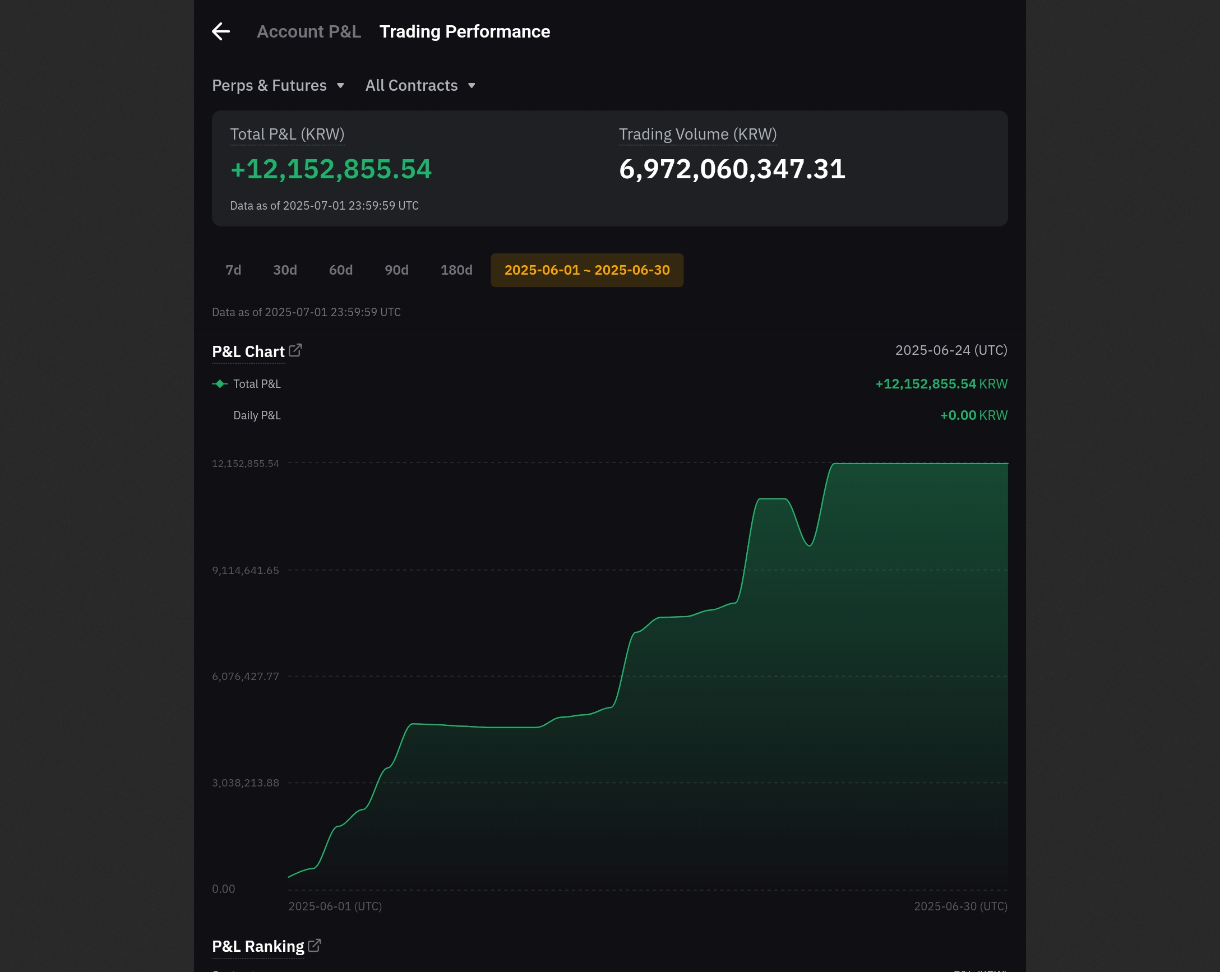Select Trading Performance tab

point(464,32)
